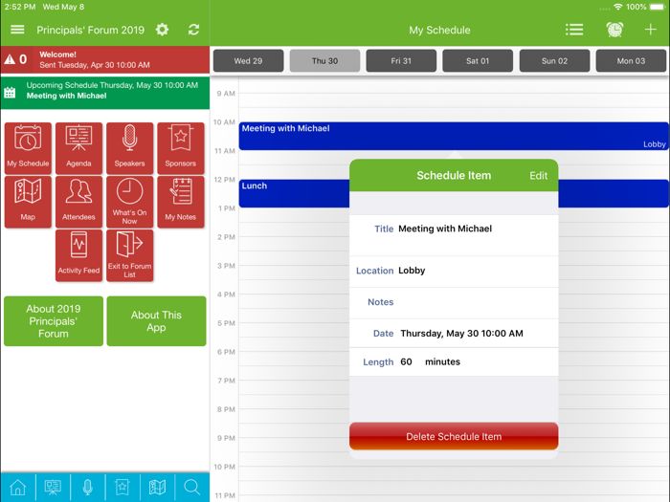Tap the home icon in bottom bar

point(17,488)
